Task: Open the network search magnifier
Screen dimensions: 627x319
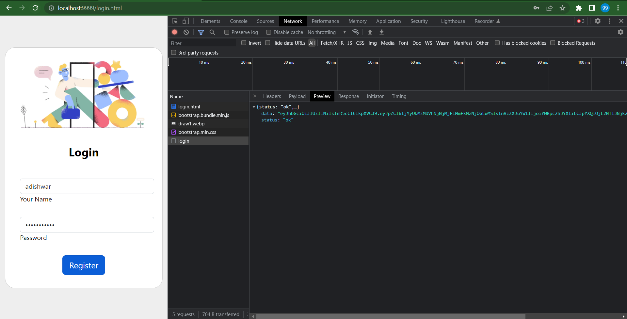Action: (212, 32)
